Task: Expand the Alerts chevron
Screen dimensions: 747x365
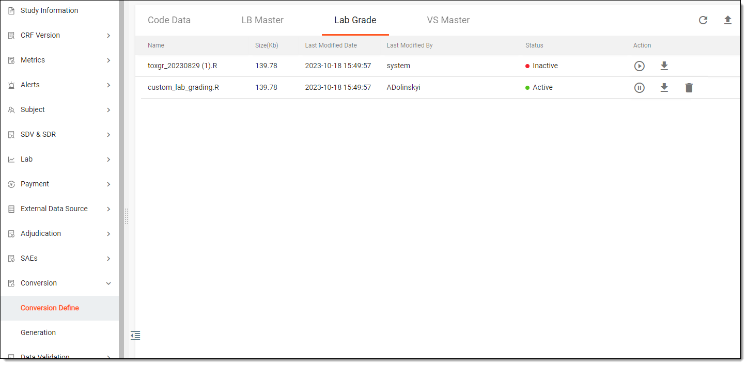Action: [x=108, y=85]
